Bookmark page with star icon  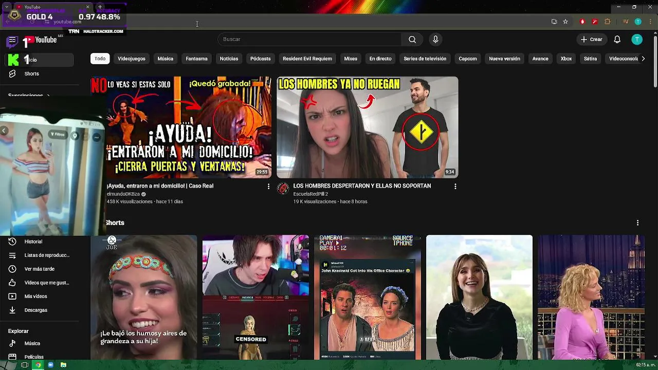coord(565,22)
